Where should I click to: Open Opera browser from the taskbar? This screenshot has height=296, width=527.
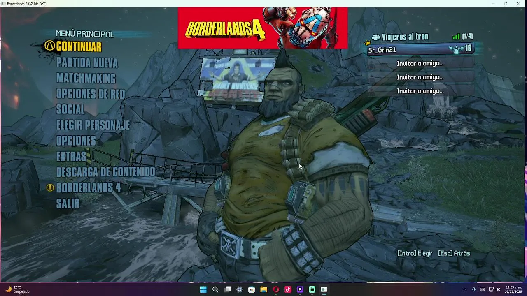click(276, 289)
